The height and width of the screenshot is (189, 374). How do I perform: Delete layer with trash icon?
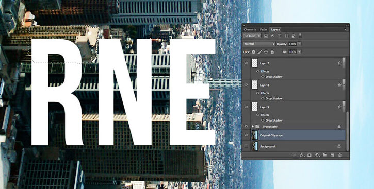click(x=340, y=155)
